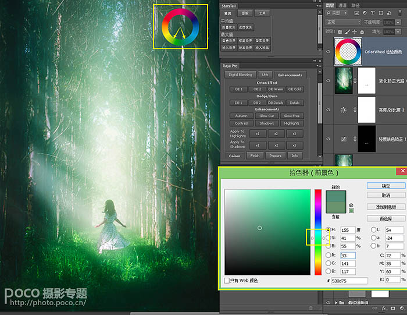Click the R value input field
This screenshot has width=407, height=315.
click(x=348, y=256)
